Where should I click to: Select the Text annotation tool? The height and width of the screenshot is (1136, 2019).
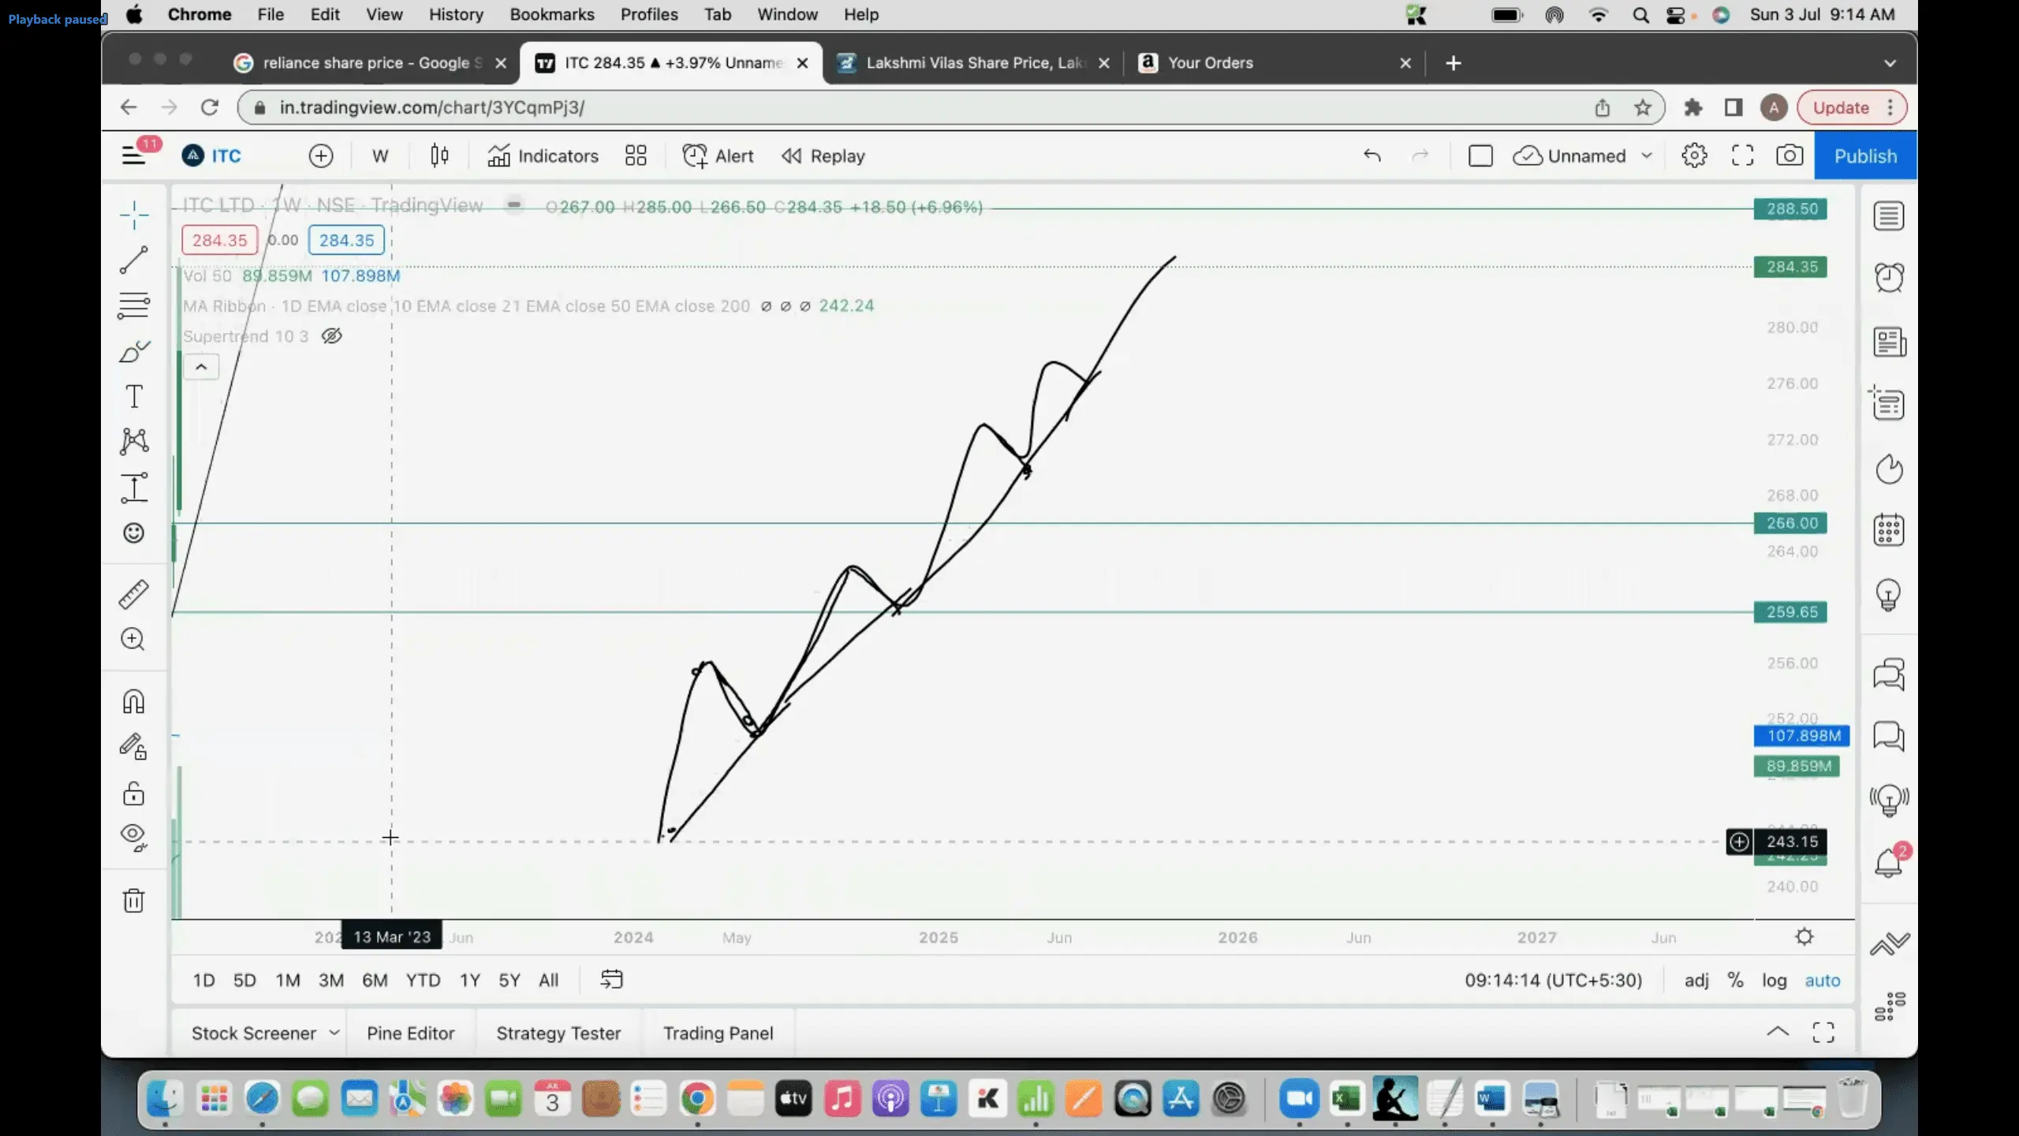point(133,396)
